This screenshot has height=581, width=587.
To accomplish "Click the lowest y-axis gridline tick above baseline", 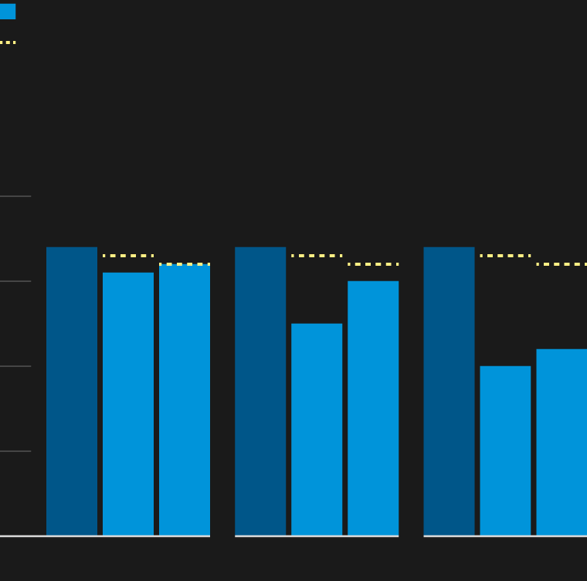I will (x=15, y=451).
